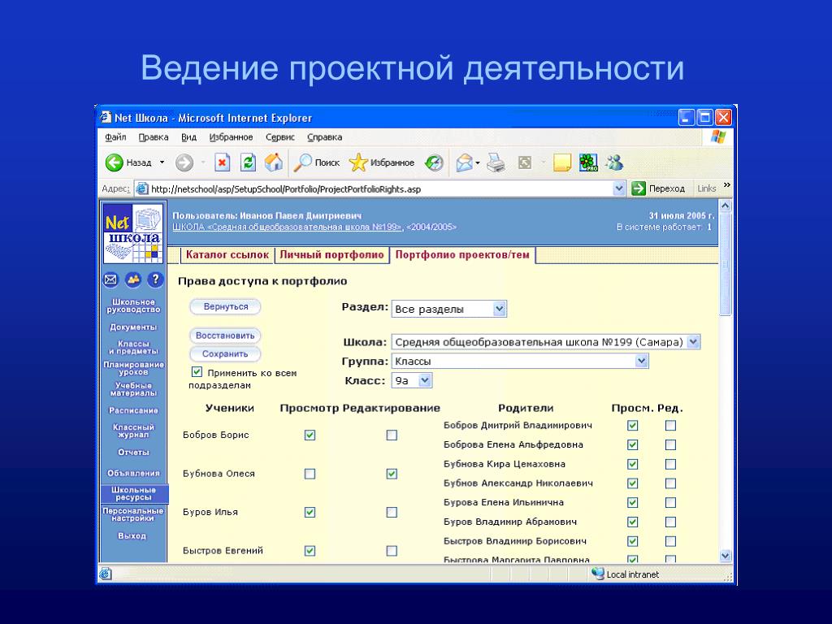Expand the address bar history dropdown
The height and width of the screenshot is (624, 832).
coord(618,188)
